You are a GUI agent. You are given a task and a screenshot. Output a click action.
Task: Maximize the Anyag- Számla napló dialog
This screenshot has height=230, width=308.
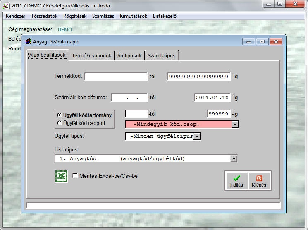click(x=262, y=41)
